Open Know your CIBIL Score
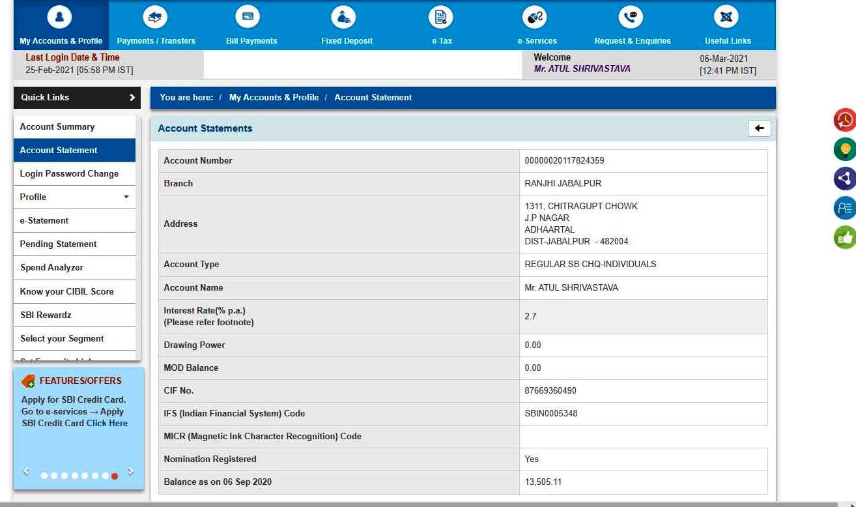This screenshot has height=507, width=856. pyautogui.click(x=74, y=291)
